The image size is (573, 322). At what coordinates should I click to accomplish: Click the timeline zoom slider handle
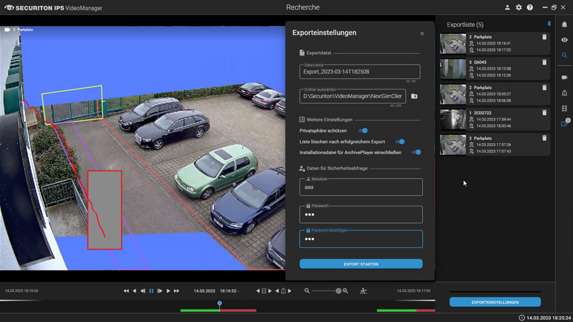pyautogui.click(x=338, y=291)
